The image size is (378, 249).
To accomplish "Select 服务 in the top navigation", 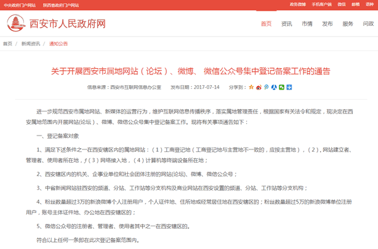I will [x=348, y=24].
